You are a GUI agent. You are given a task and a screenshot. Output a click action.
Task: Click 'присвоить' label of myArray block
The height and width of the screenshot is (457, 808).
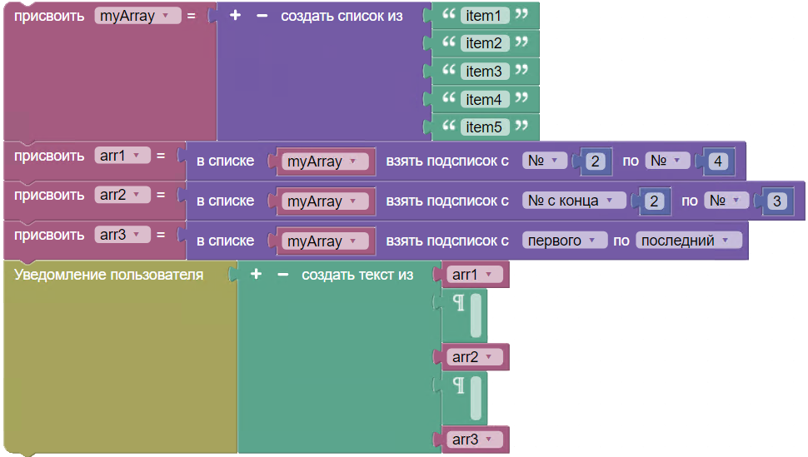49,16
